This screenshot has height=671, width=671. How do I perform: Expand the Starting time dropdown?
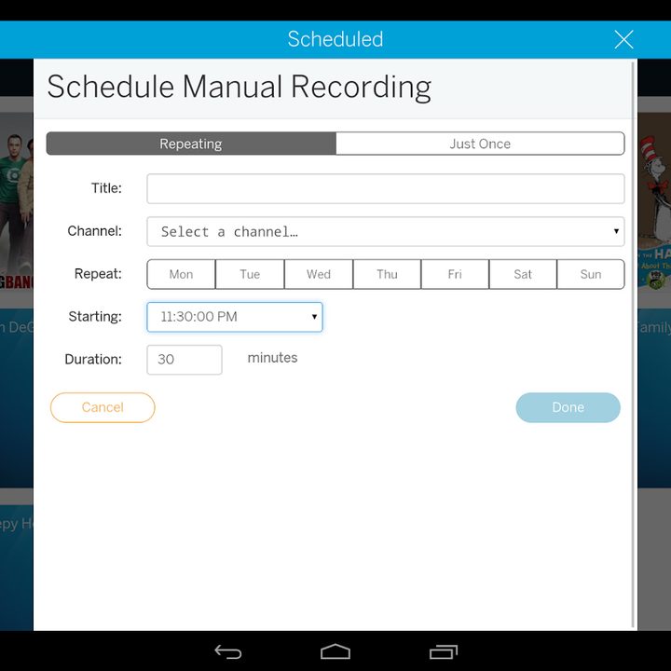(x=235, y=317)
